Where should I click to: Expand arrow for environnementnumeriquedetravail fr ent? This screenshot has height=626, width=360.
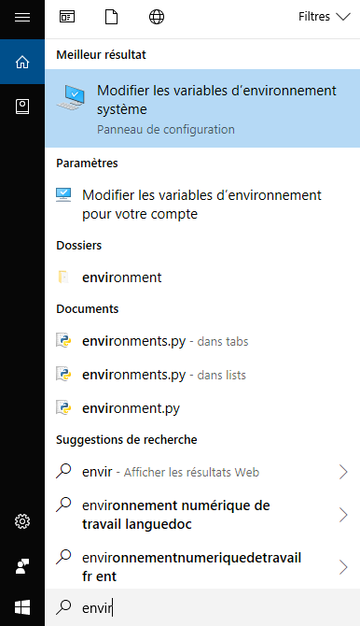coord(343,567)
